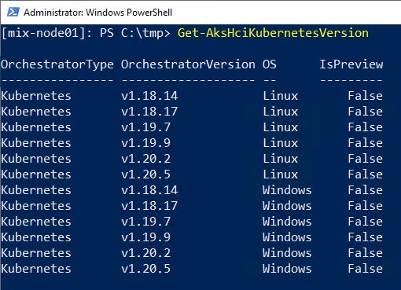Select v1.18.14 in the Linux row

149,96
